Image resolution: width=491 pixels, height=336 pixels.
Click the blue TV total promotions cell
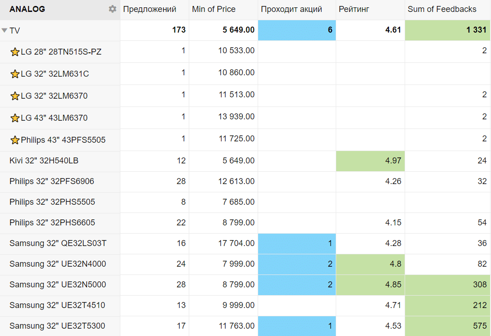pos(297,30)
